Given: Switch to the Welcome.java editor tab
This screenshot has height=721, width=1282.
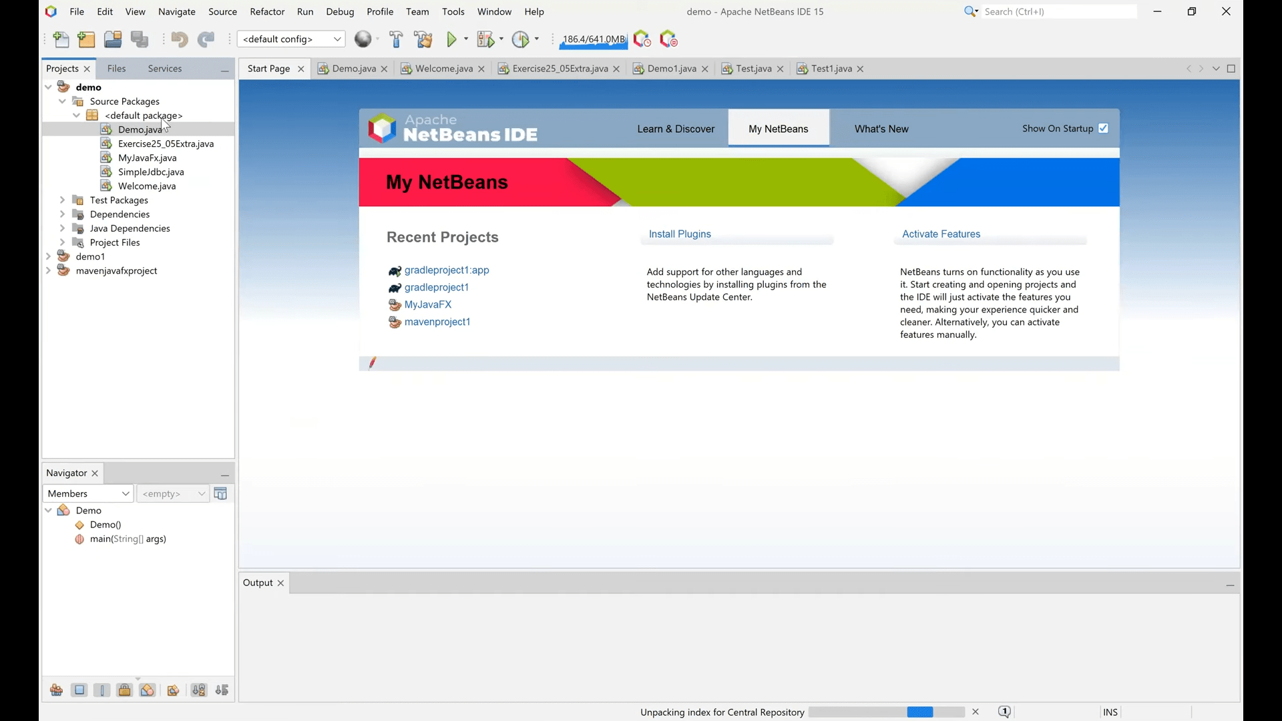Looking at the screenshot, I should point(443,69).
